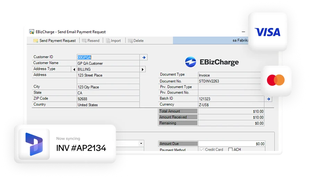This screenshot has width=309, height=179.
Task: Go to next Address Type arrow
Action: click(143, 69)
